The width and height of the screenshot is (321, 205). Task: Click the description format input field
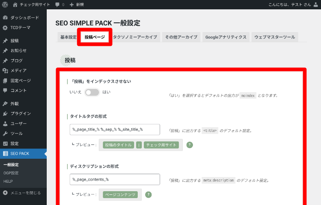coord(115,179)
